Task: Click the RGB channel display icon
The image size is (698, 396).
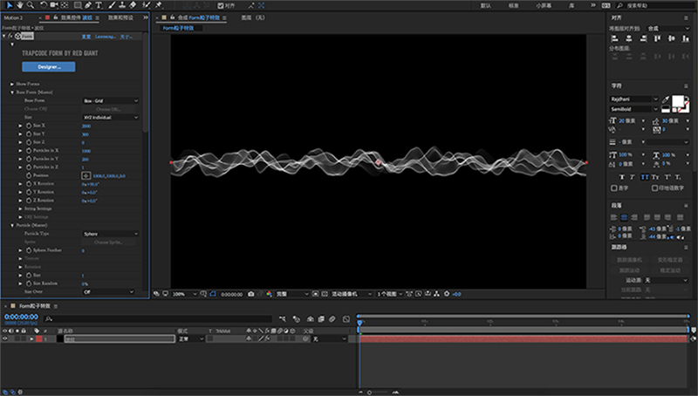Action: click(x=270, y=294)
